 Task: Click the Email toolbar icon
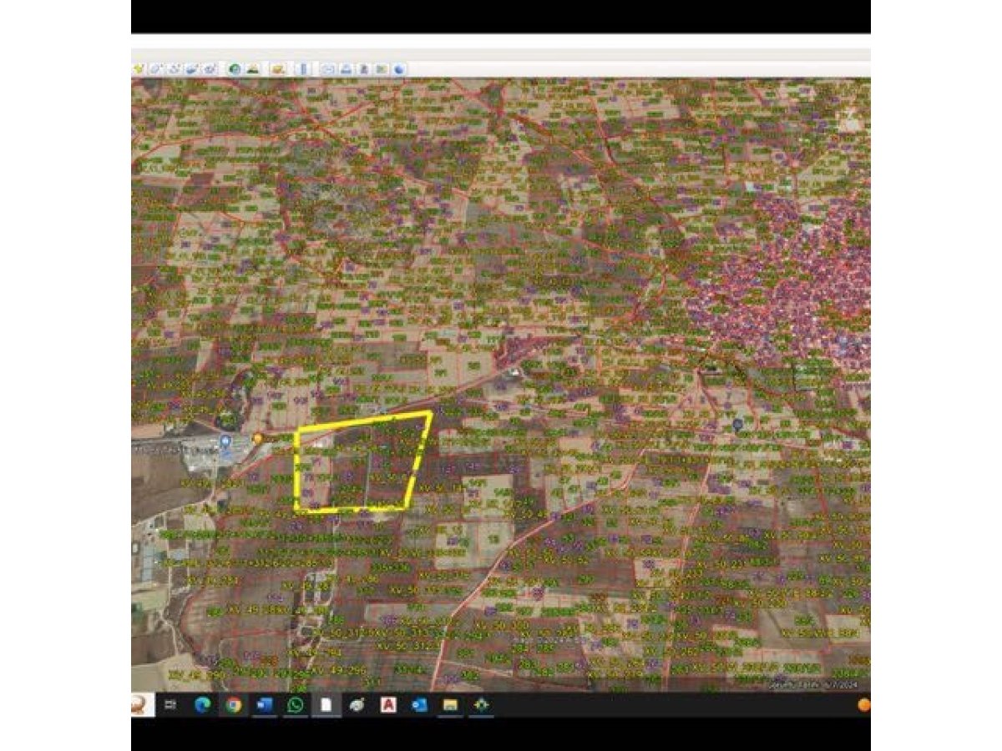coord(328,69)
